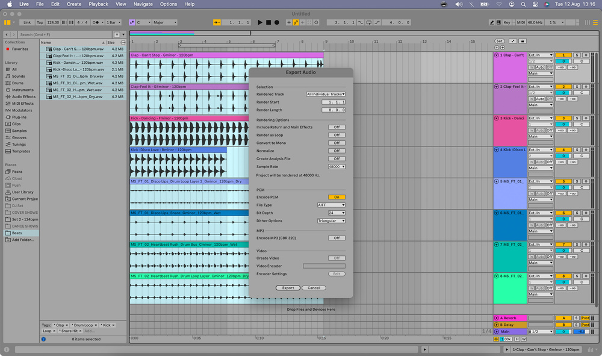The height and width of the screenshot is (356, 602).
Task: Hit the Arrangement Record button
Action: click(x=276, y=22)
